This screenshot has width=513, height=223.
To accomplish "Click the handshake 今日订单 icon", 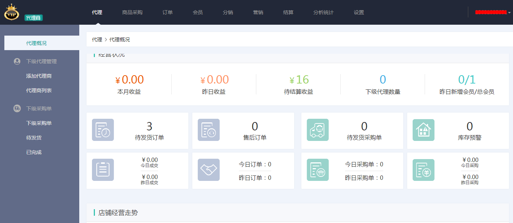I will pyautogui.click(x=209, y=170).
